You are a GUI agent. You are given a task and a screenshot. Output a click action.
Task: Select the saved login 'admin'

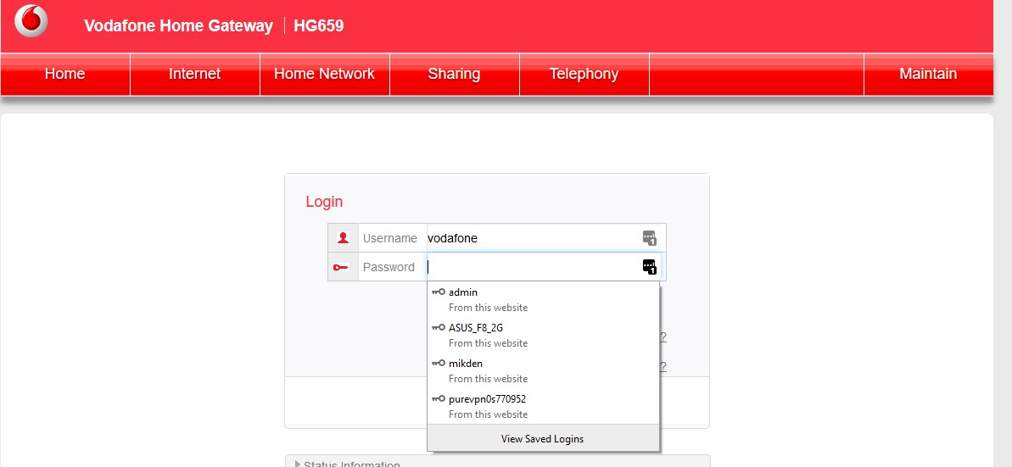544,300
